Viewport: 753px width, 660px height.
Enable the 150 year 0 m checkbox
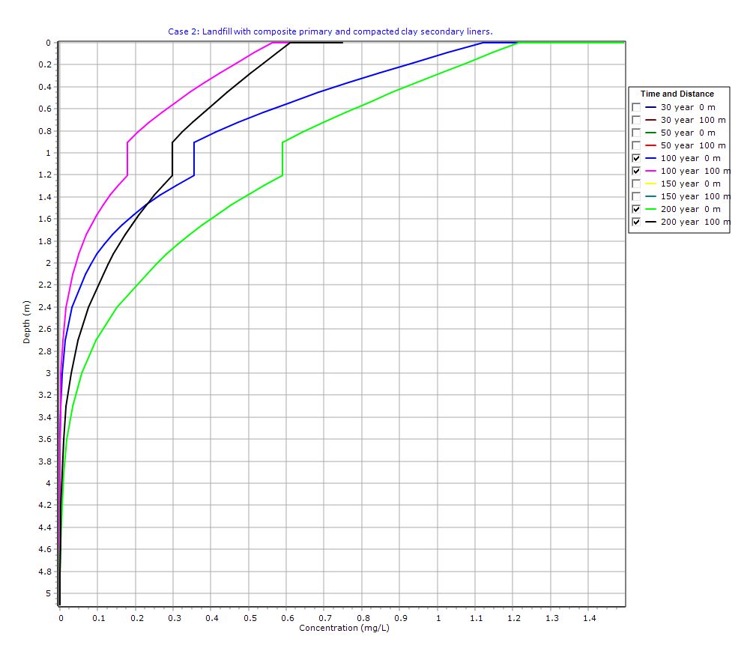click(636, 184)
